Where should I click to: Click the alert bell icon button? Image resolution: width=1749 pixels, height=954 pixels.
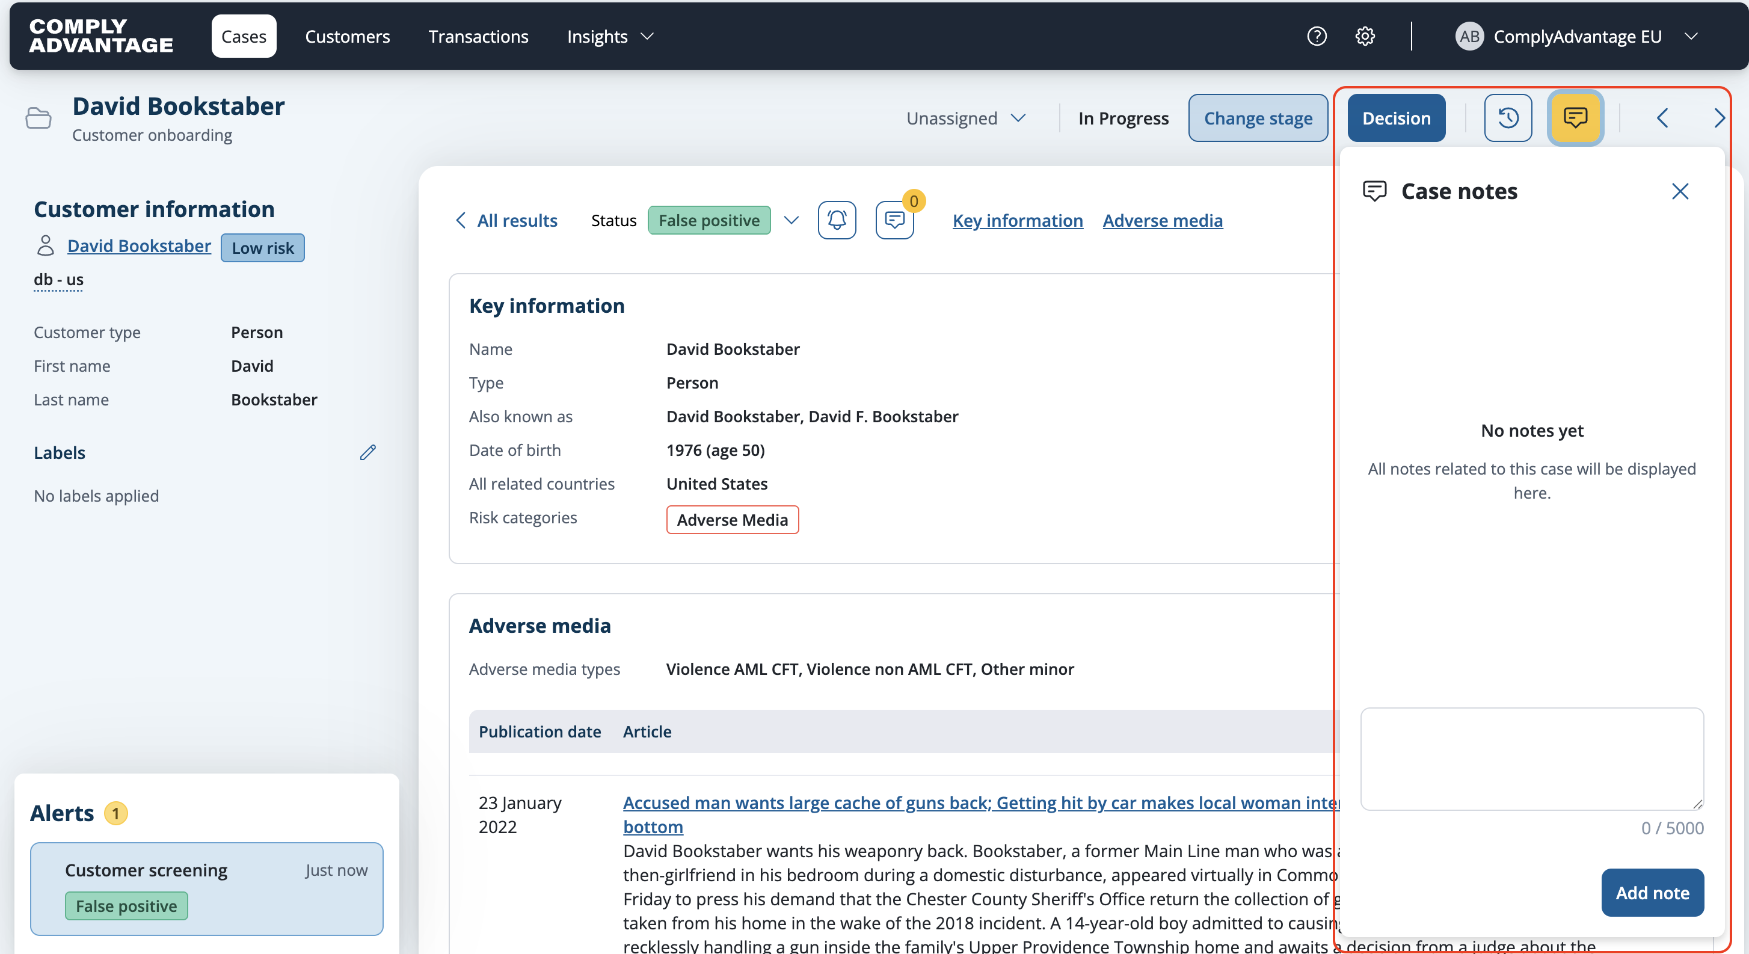[837, 220]
